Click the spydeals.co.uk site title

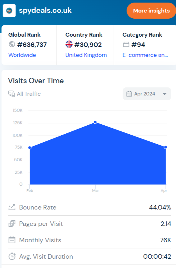(x=45, y=11)
